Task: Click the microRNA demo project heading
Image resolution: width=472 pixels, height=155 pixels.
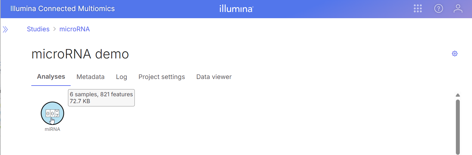Action: pyautogui.click(x=80, y=54)
